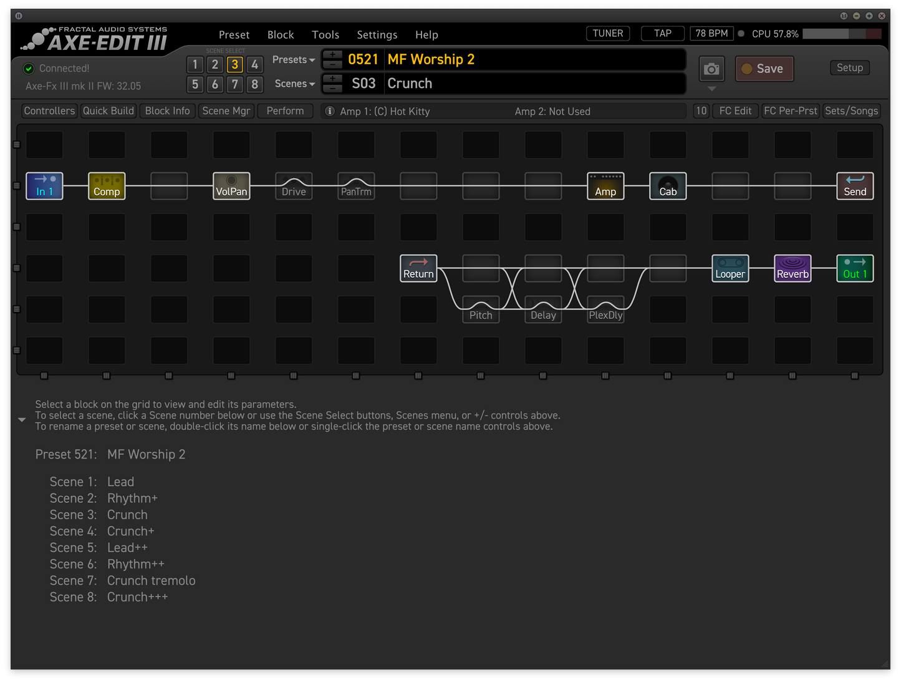Increment the scene with plus
This screenshot has width=901, height=682.
[x=332, y=79]
